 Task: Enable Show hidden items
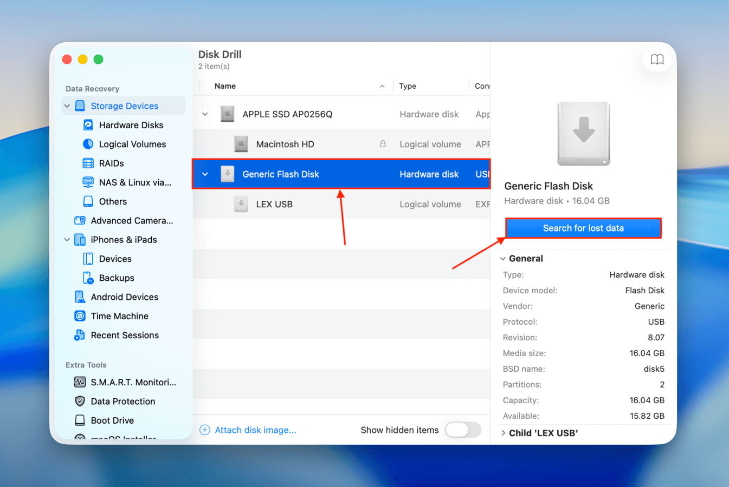(x=463, y=430)
